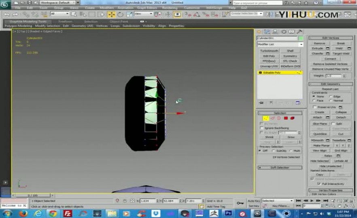
Task: Click the object color swatch
Action: tap(301, 38)
